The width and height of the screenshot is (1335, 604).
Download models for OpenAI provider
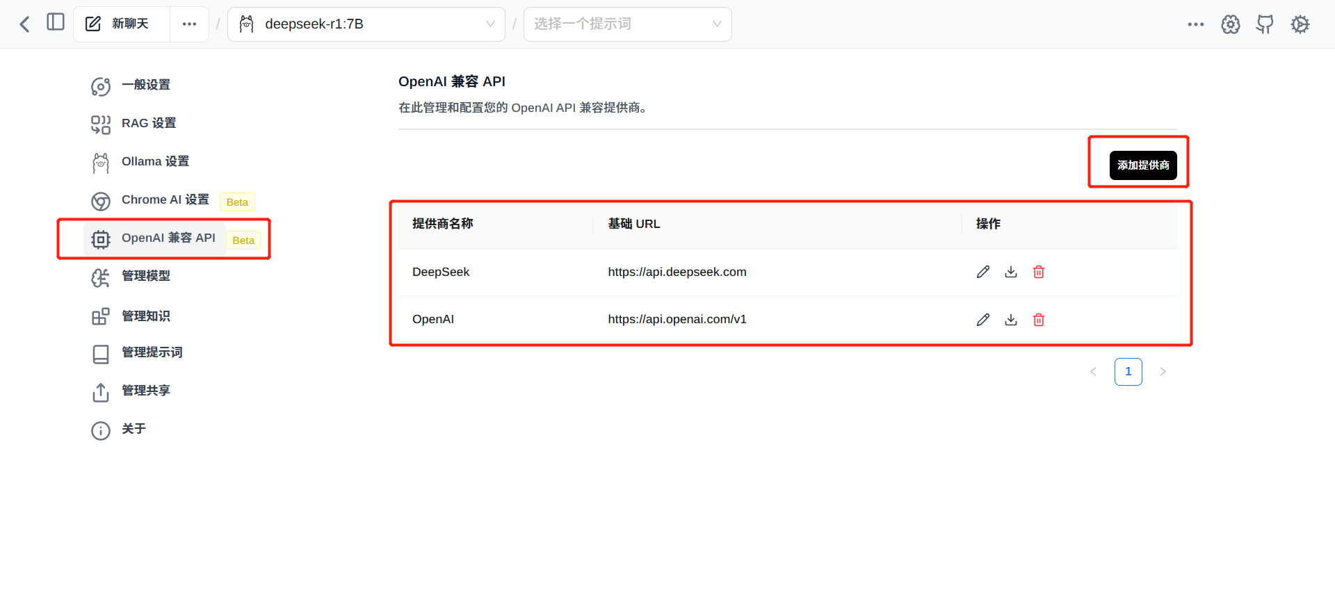1011,320
